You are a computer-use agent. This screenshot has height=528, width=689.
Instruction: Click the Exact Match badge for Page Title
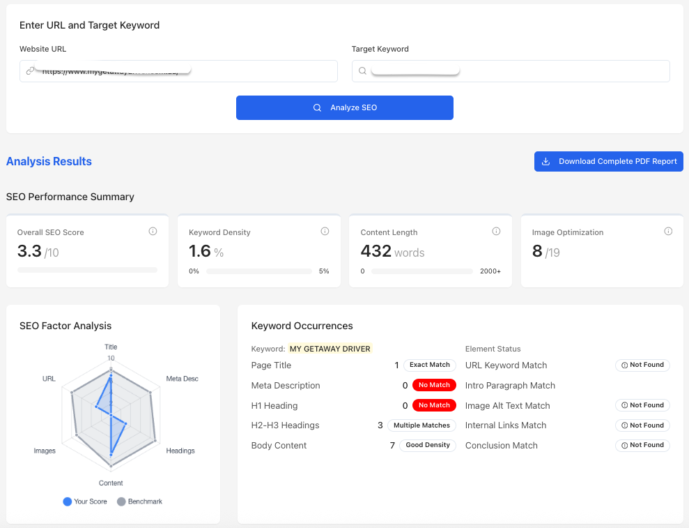pos(429,365)
